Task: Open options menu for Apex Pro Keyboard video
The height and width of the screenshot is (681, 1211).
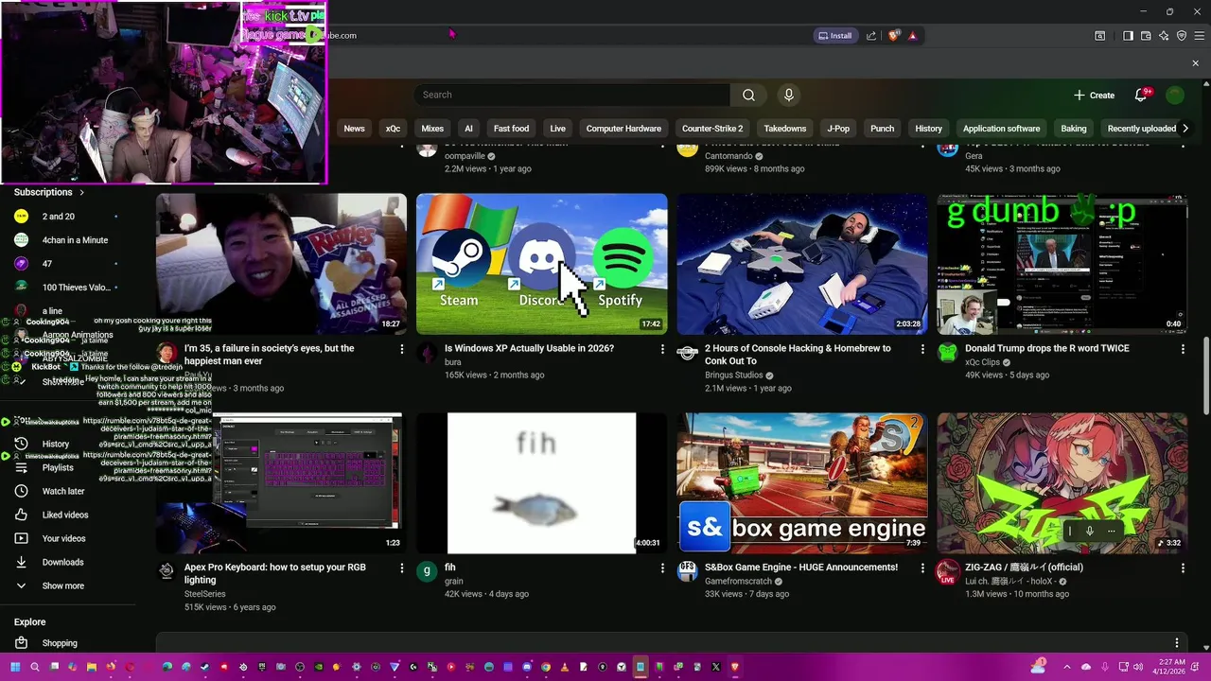Action: pyautogui.click(x=401, y=567)
